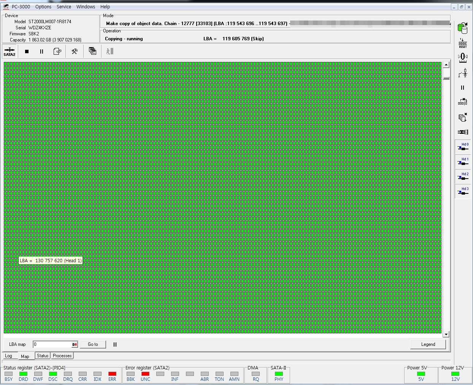The height and width of the screenshot is (385, 473).
Task: Click the SATA2 port icon in the toolbar
Action: (10, 51)
